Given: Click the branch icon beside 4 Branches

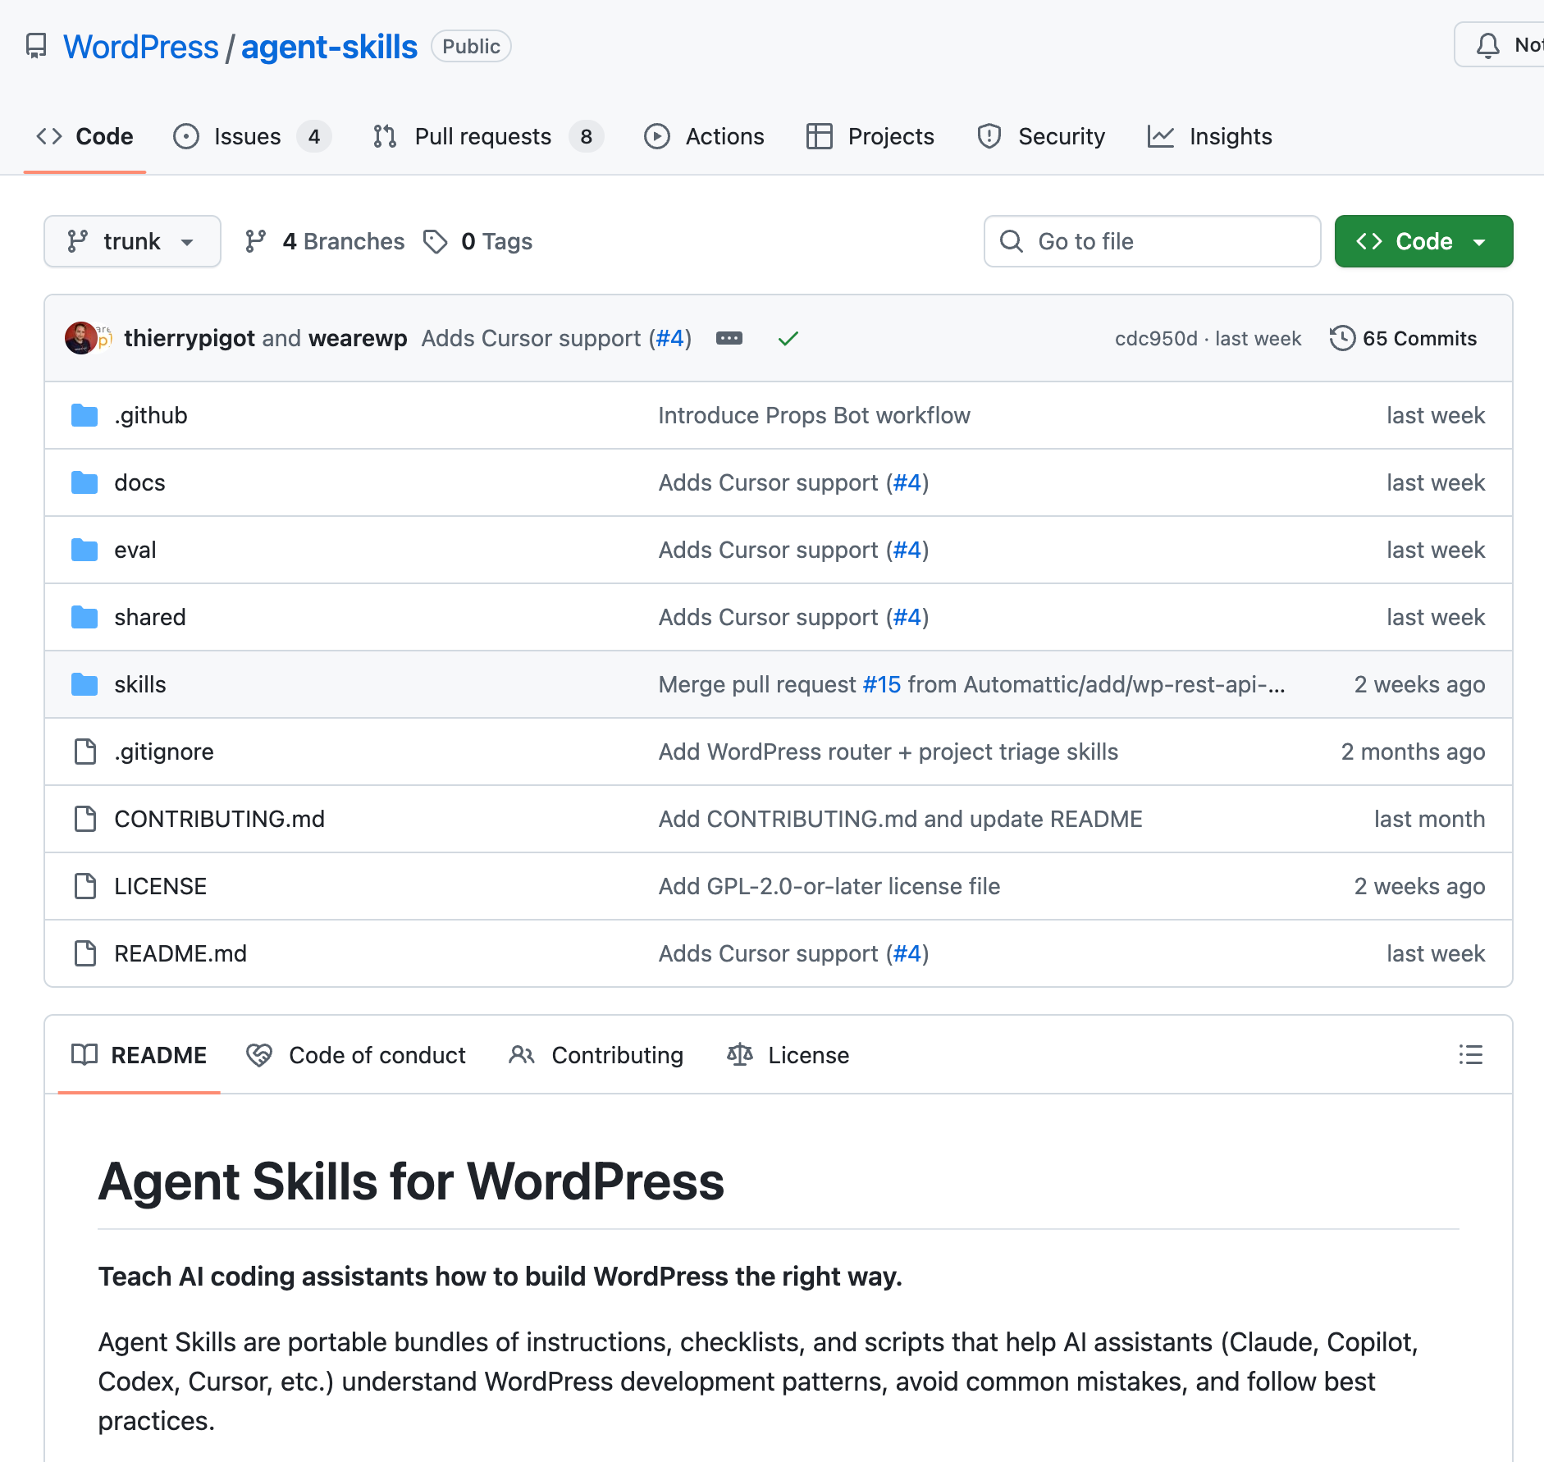Looking at the screenshot, I should pos(257,240).
